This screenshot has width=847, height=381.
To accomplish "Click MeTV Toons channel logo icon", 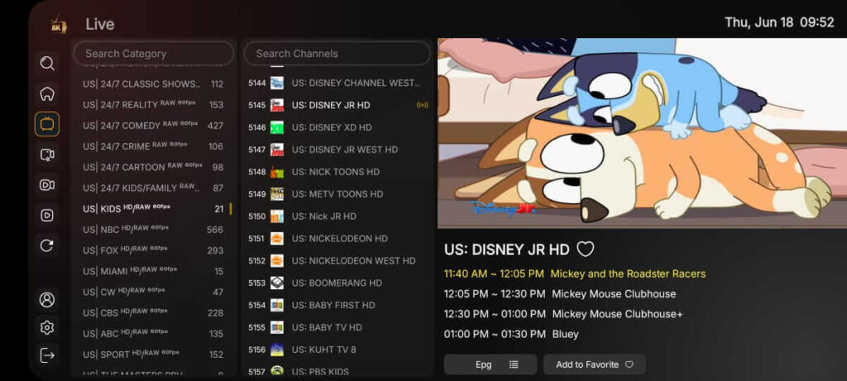I will coord(276,193).
